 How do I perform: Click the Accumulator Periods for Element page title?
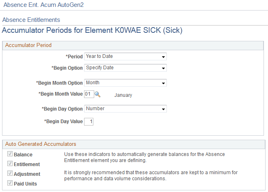(92, 30)
